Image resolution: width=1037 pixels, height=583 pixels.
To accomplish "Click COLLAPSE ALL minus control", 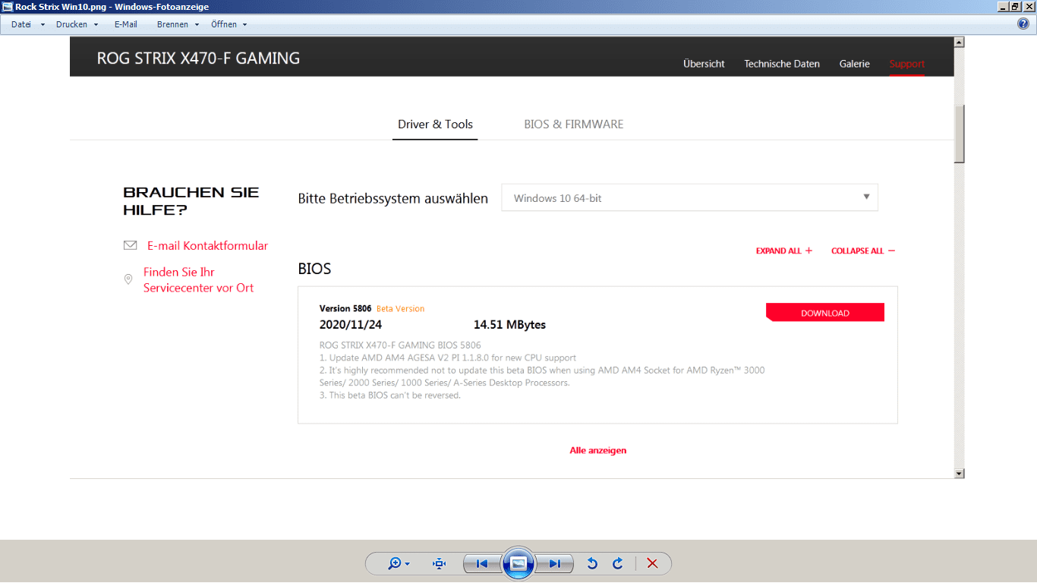I will 863,251.
